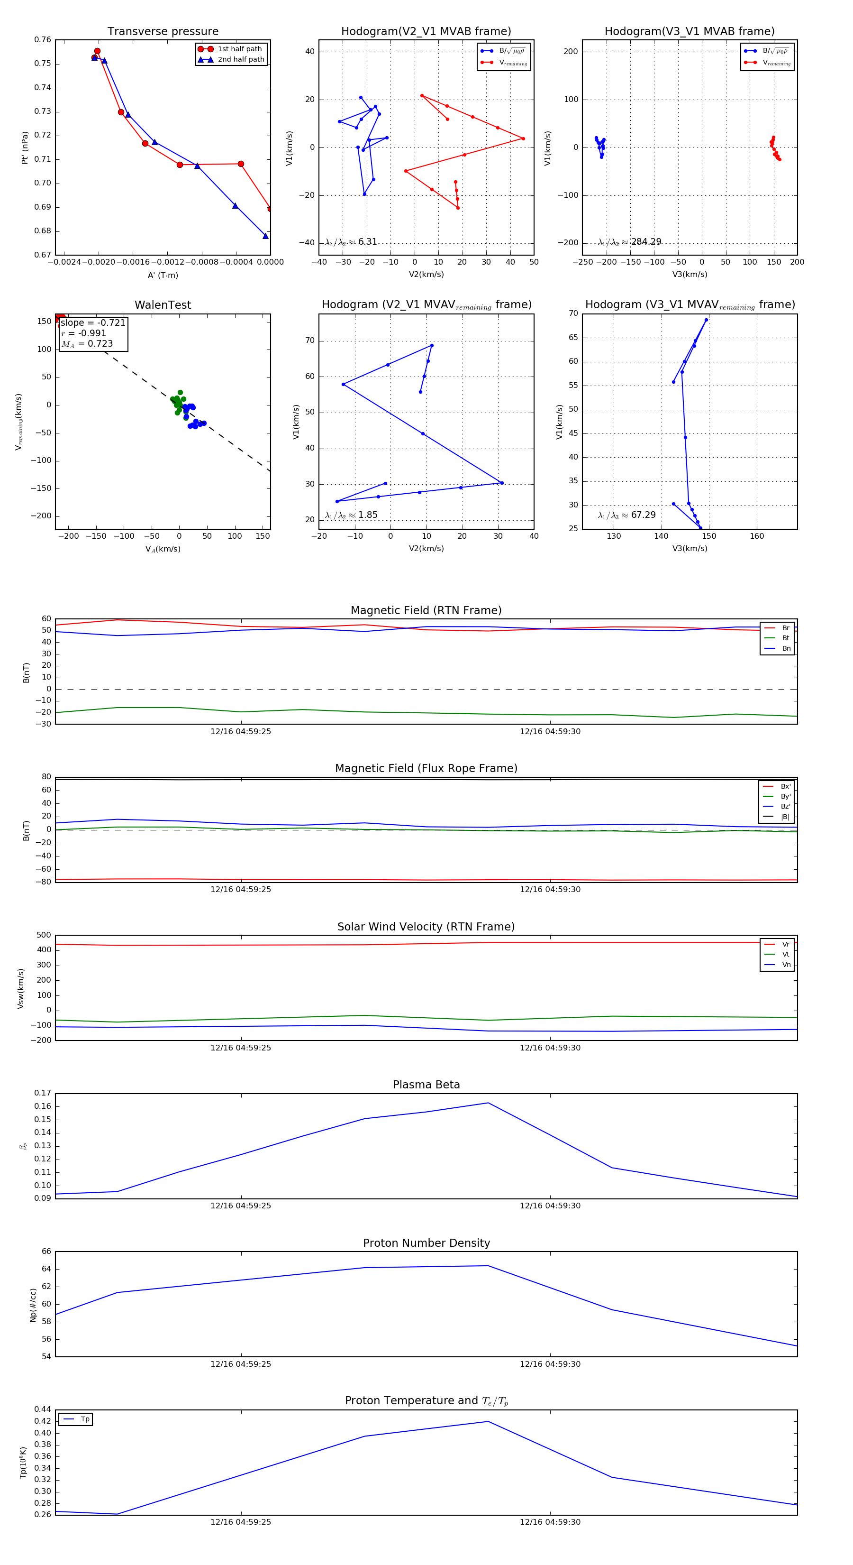Viewport: 853px width, 1565px height.
Task: Click the eigenvalue ratio value 6.31
Action: (x=367, y=242)
